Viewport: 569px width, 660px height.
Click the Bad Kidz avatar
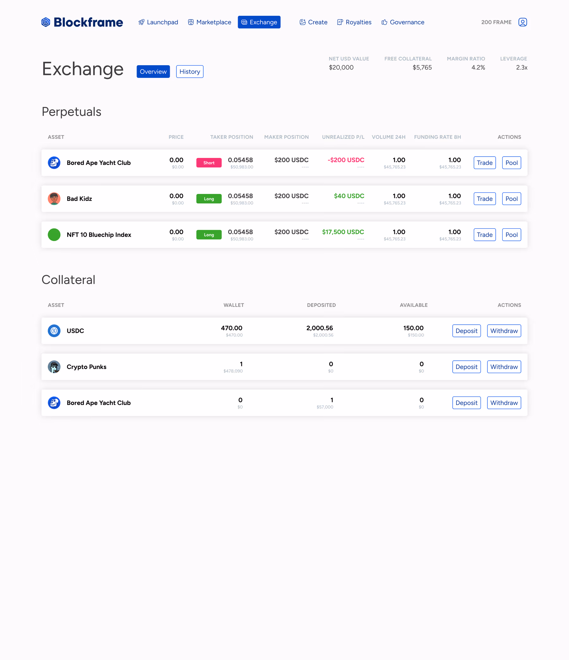tap(54, 198)
